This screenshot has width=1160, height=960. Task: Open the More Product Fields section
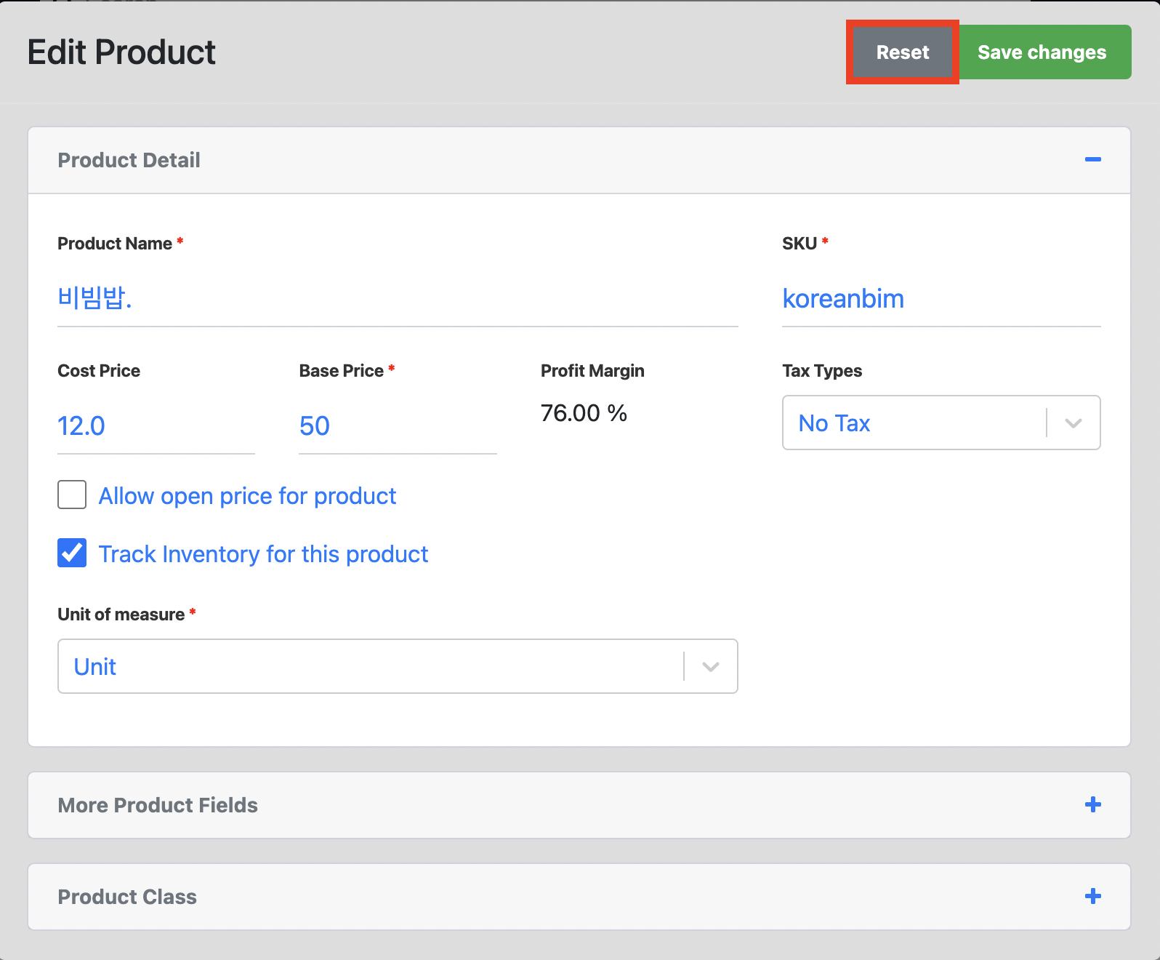coord(158,805)
